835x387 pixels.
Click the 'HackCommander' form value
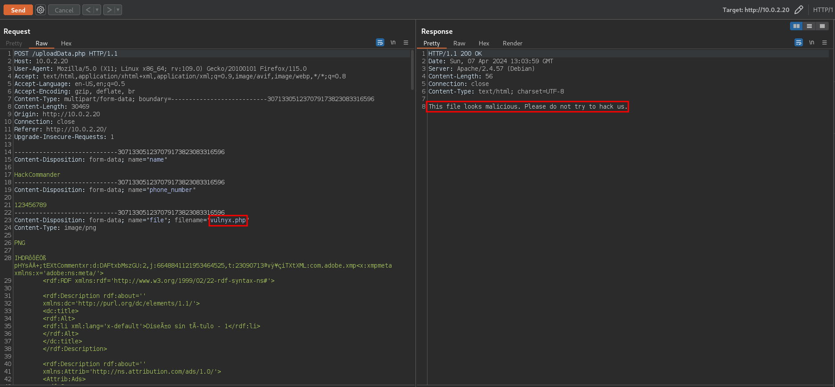click(37, 175)
